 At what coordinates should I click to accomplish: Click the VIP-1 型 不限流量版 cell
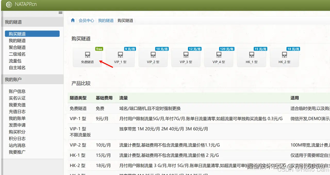[x=80, y=132]
